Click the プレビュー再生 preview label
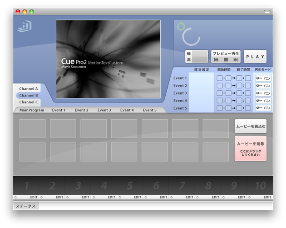This screenshot has width=286, height=228. (x=226, y=53)
